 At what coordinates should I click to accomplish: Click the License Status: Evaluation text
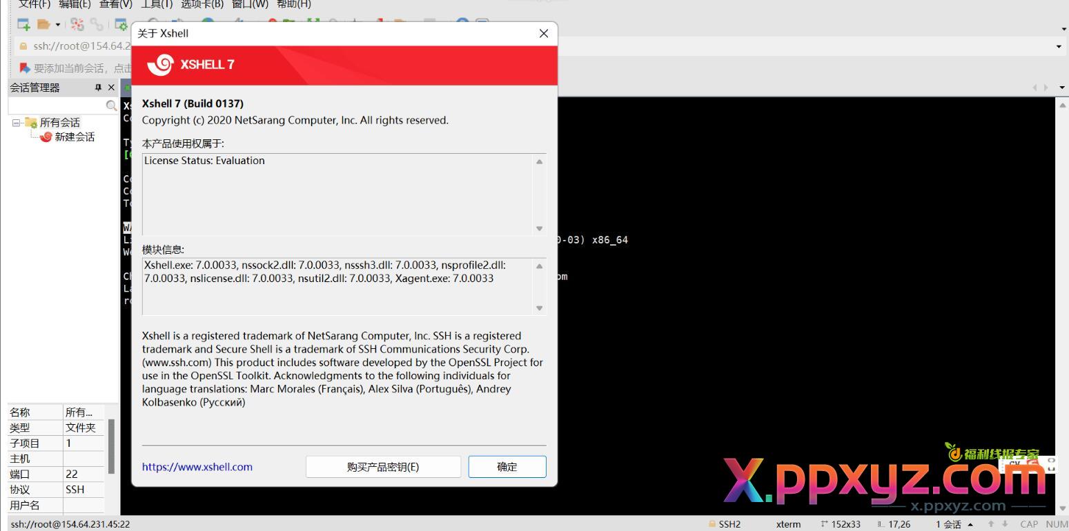click(x=204, y=161)
